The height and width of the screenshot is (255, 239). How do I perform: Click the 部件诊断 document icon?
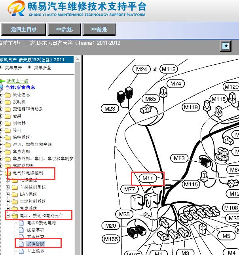coord(21,244)
